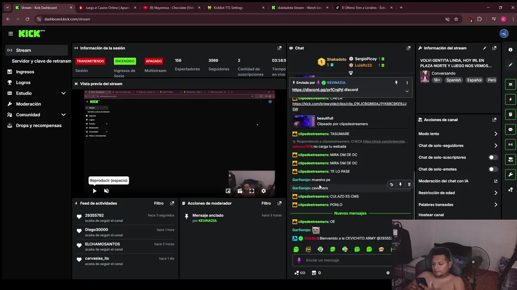Toggle the stream preview widget icon in right sidebar
Viewport: 517px width, 290px height.
511,84
